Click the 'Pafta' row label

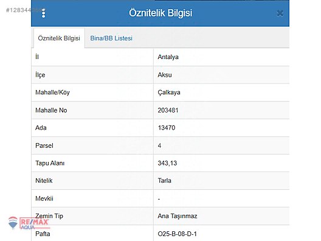(43, 234)
